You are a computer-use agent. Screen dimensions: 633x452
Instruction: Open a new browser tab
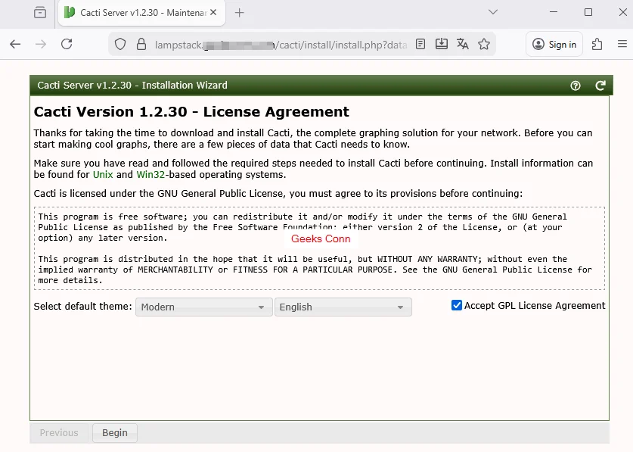(x=237, y=12)
